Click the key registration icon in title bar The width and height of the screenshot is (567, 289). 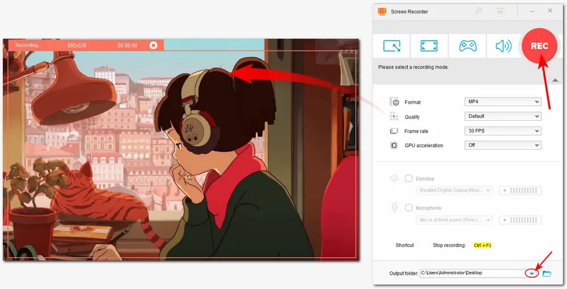479,11
